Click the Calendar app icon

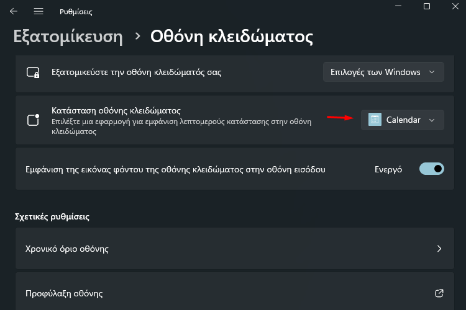[375, 120]
